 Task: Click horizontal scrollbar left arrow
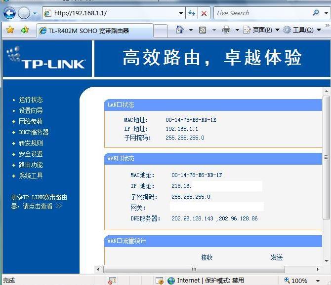coord(98,269)
